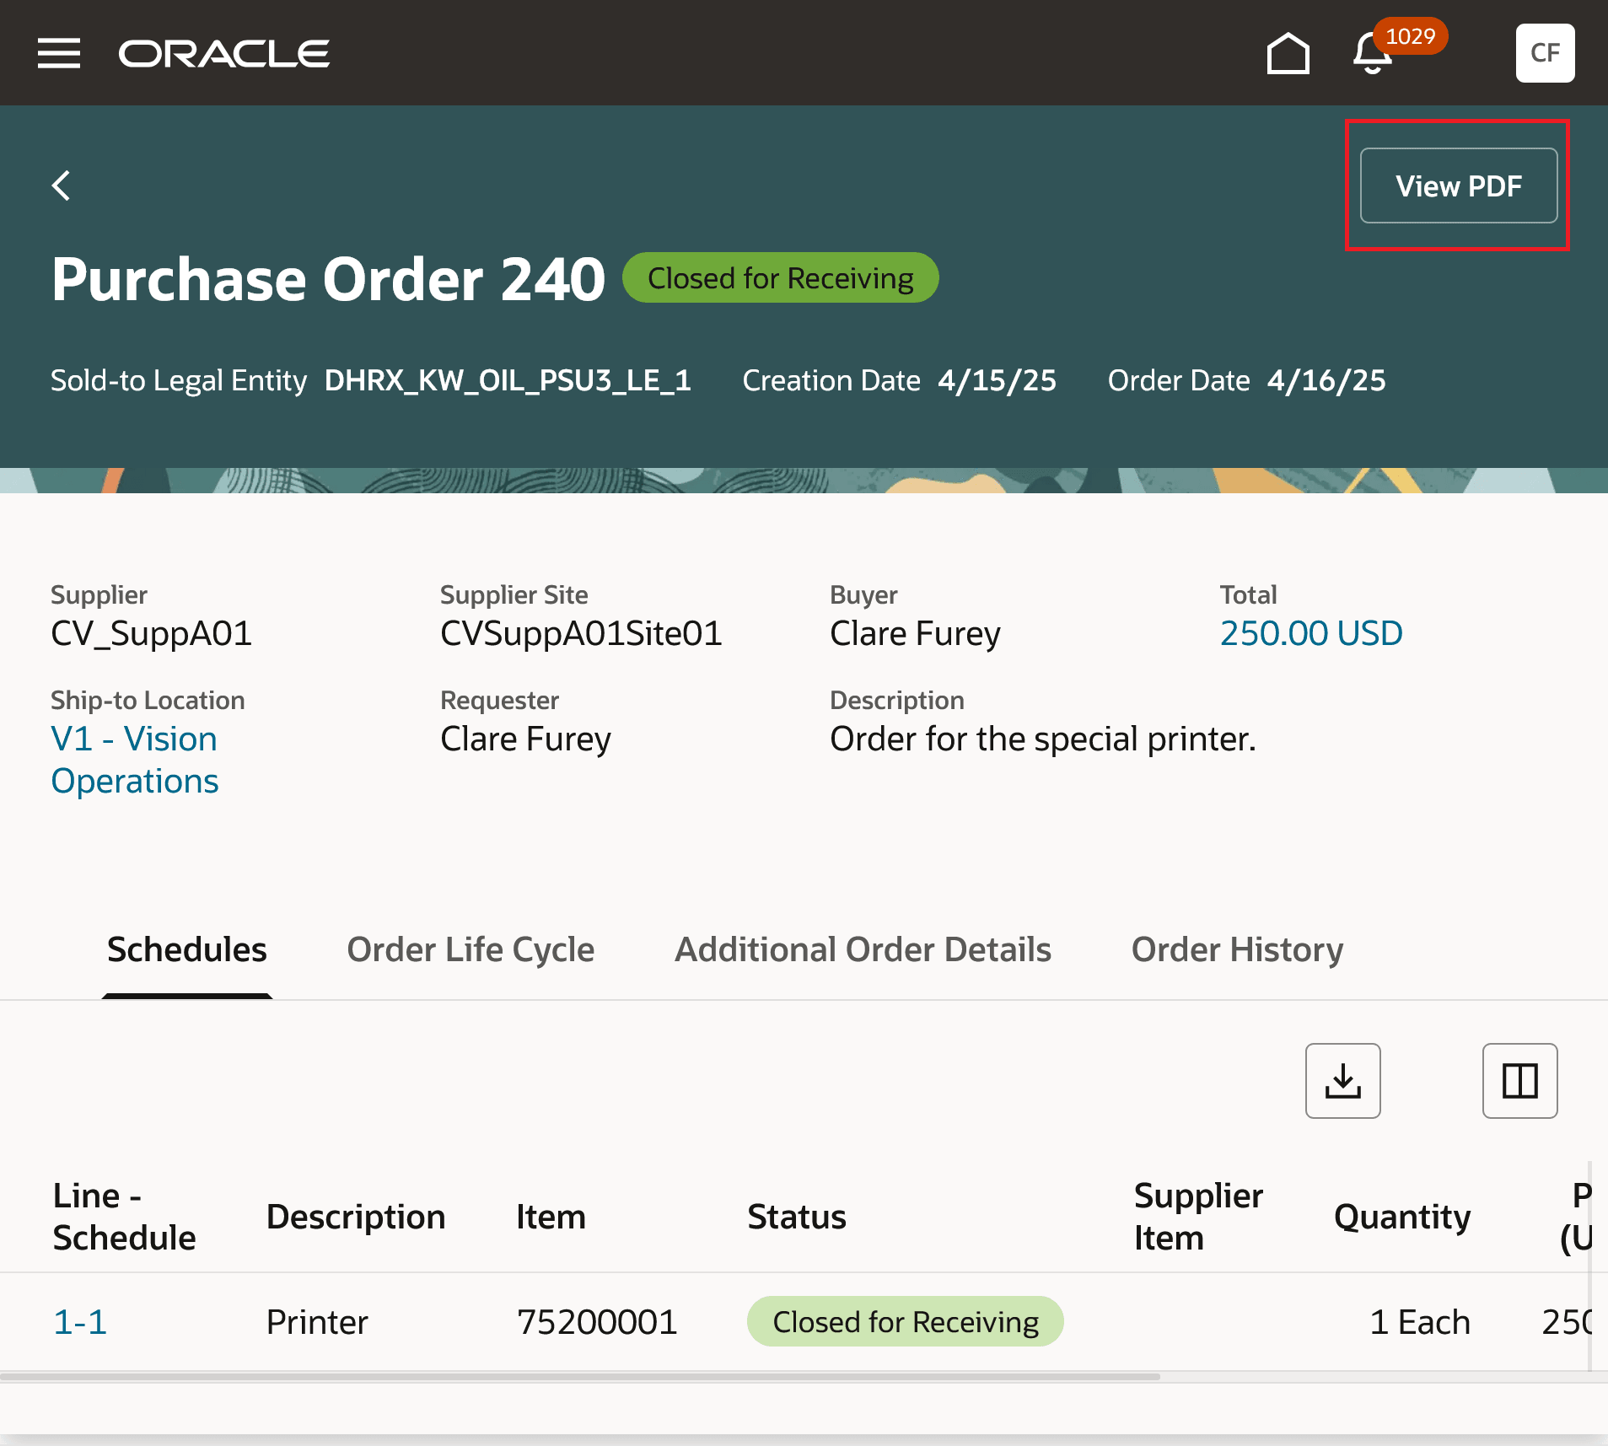Click the Printer description cell
The image size is (1608, 1446).
(x=317, y=1322)
